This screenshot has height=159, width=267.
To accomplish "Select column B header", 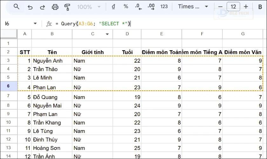I will point(52,34).
